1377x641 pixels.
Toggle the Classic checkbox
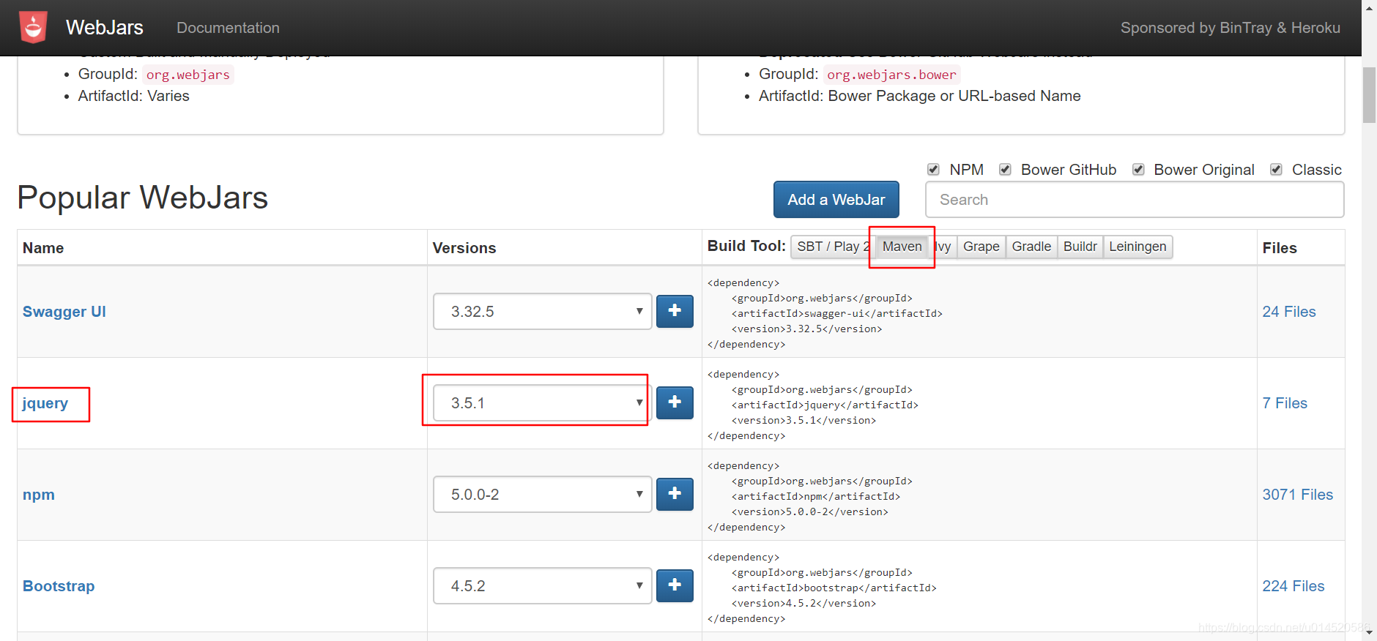coord(1276,170)
